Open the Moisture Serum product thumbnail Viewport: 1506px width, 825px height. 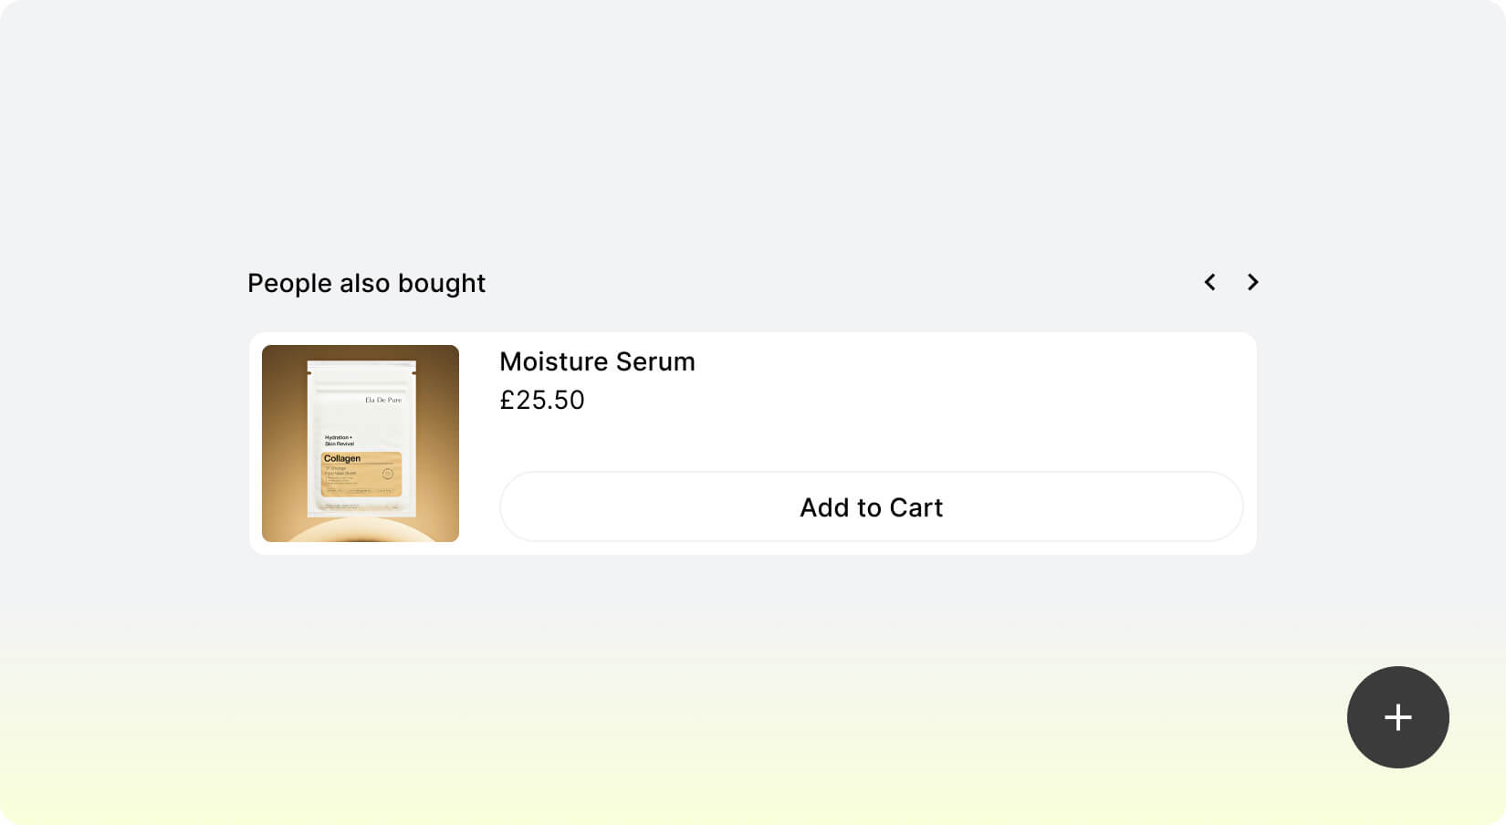[361, 444]
